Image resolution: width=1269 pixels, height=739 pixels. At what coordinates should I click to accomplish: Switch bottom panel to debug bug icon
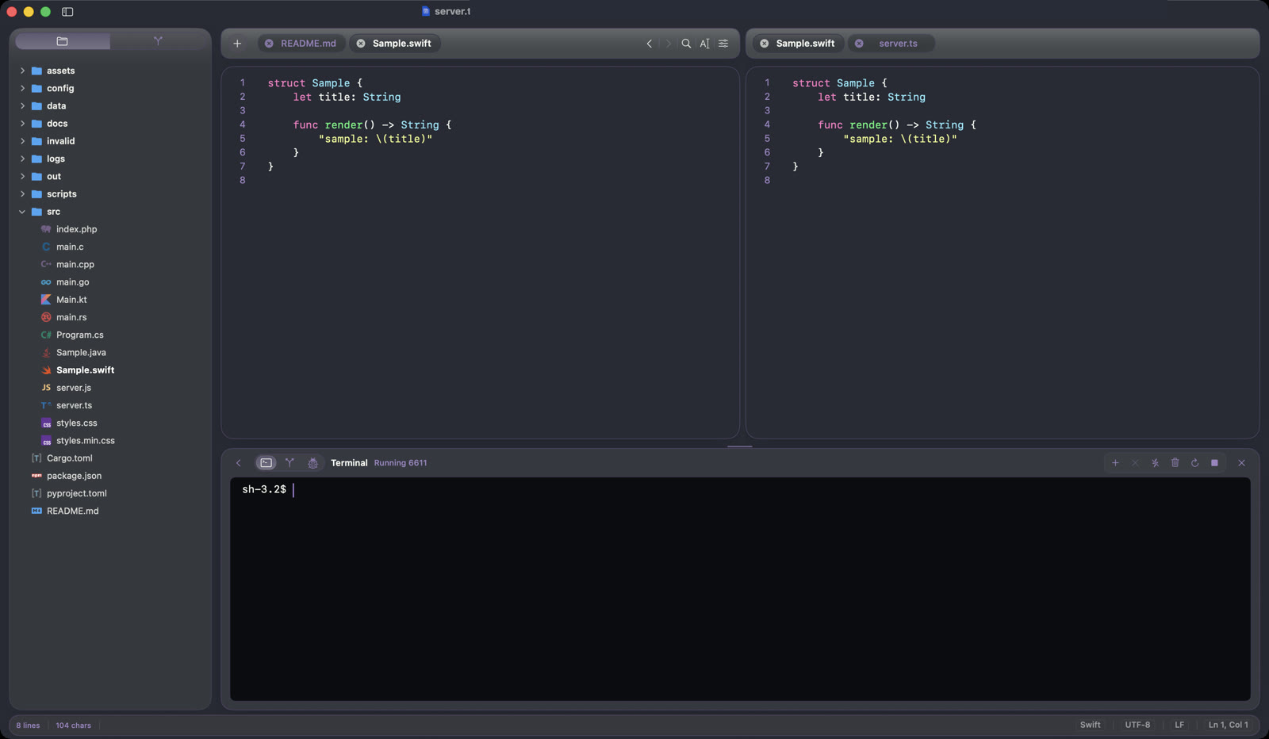(313, 463)
